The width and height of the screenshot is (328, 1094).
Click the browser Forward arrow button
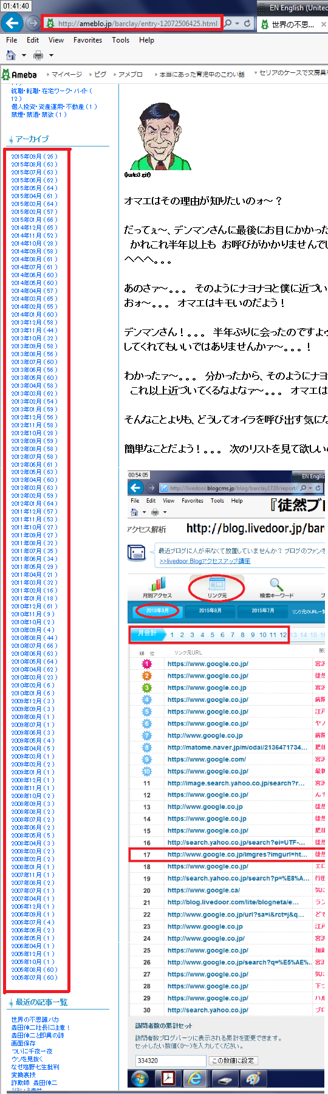(x=33, y=24)
